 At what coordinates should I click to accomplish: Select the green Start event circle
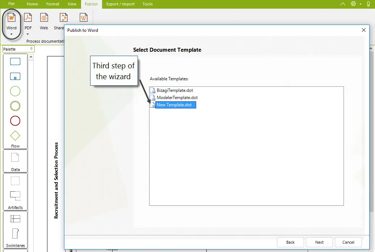(15, 91)
